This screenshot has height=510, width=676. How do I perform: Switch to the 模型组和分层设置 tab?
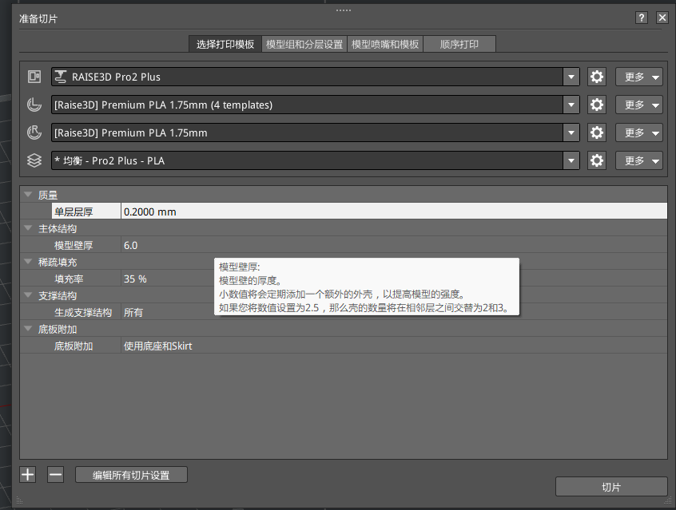pyautogui.click(x=304, y=44)
